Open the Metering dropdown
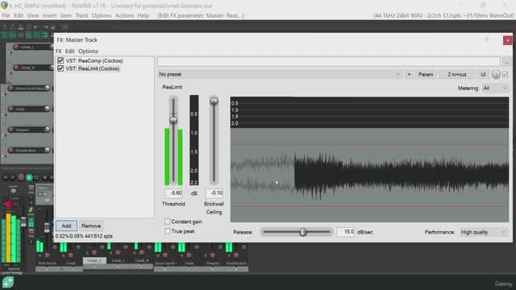The height and width of the screenshot is (290, 516). click(495, 88)
